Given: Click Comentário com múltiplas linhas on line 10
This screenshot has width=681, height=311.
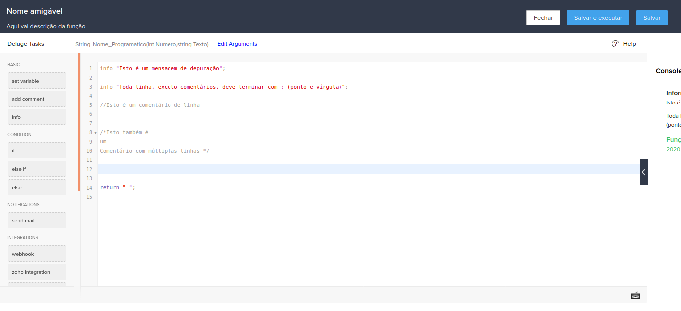Looking at the screenshot, I should pos(155,151).
